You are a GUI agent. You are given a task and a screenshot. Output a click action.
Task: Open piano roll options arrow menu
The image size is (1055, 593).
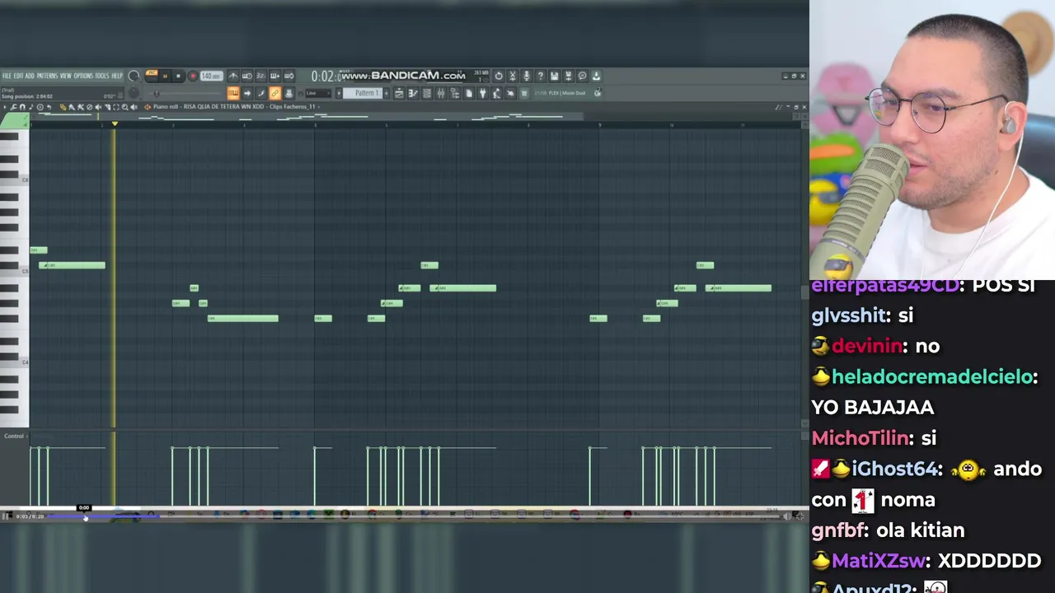(x=5, y=106)
